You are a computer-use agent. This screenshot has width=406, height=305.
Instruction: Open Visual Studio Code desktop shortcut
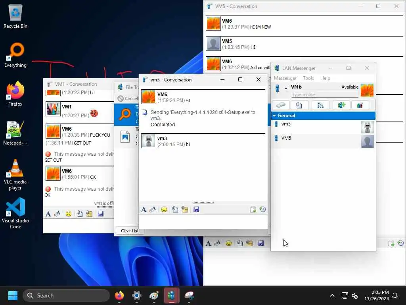[x=15, y=213]
